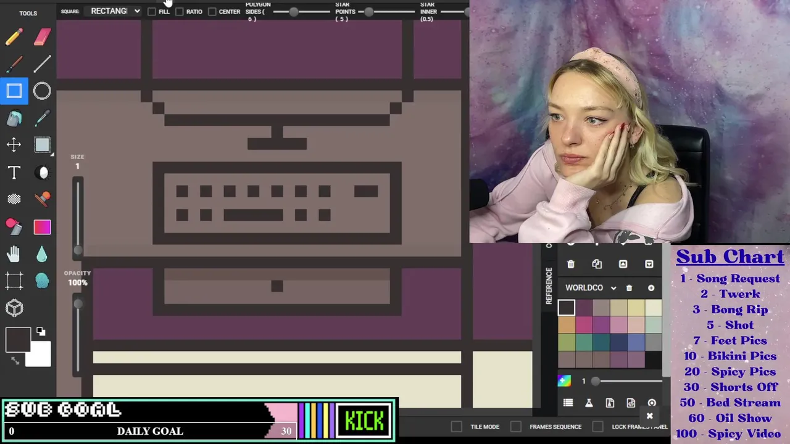Select the Dithering tool
Viewport: 790px width, 444px height.
click(14, 199)
